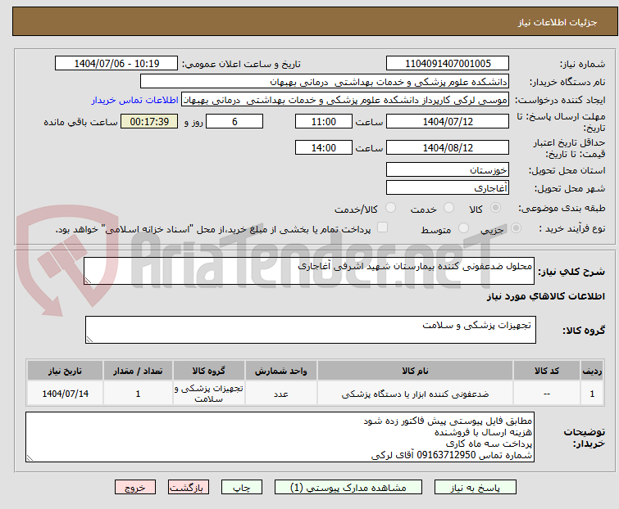Click resize grip of گروه کالا box
This screenshot has height=509, width=619.
tap(89, 340)
